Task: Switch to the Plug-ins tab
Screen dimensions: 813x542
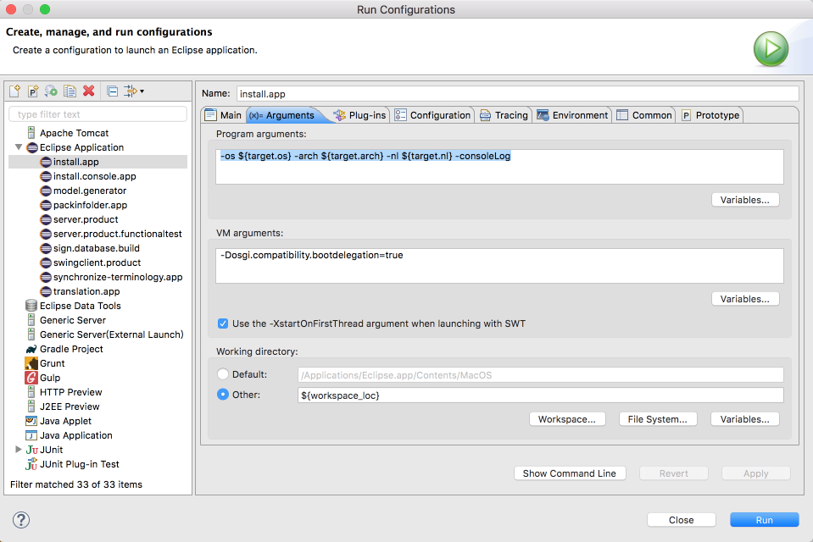Action: pyautogui.click(x=359, y=115)
